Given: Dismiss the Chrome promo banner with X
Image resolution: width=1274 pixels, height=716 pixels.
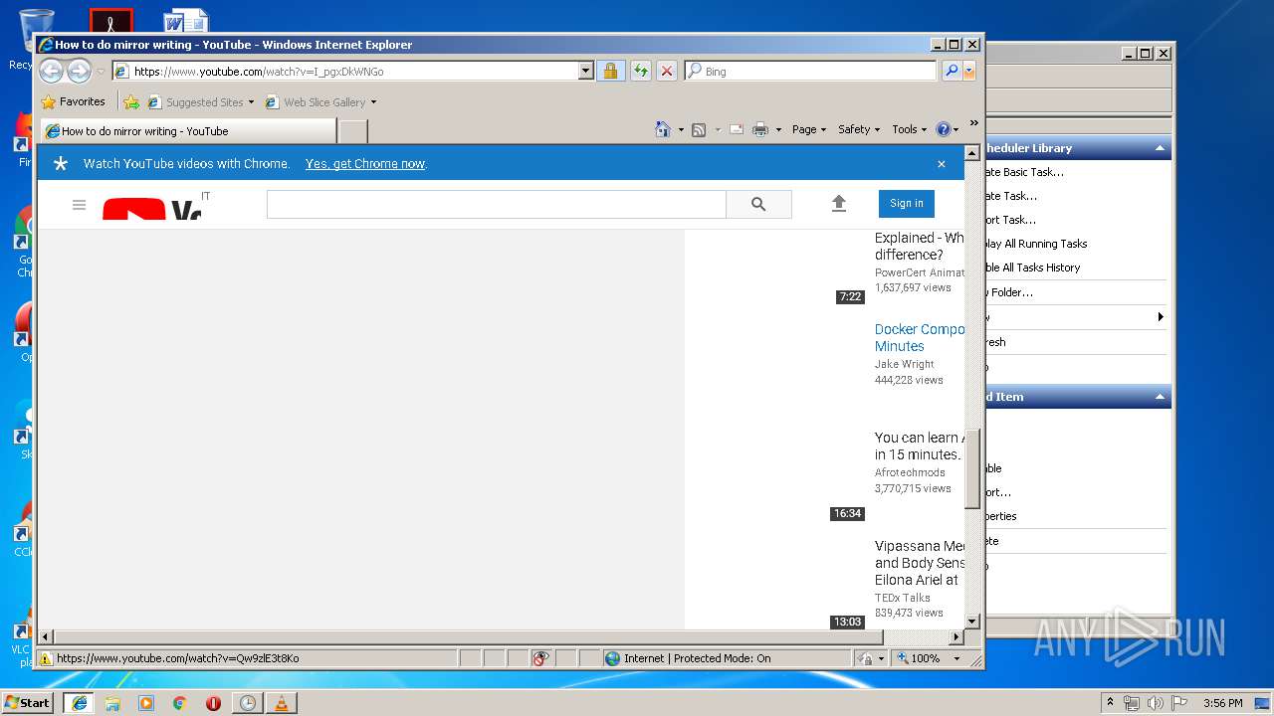Looking at the screenshot, I should [x=942, y=164].
